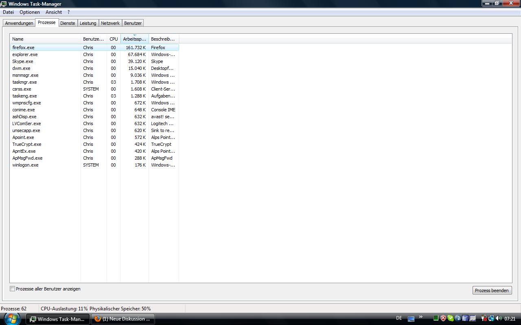Select the csrss.exe process
This screenshot has height=325, width=521.
click(94, 89)
